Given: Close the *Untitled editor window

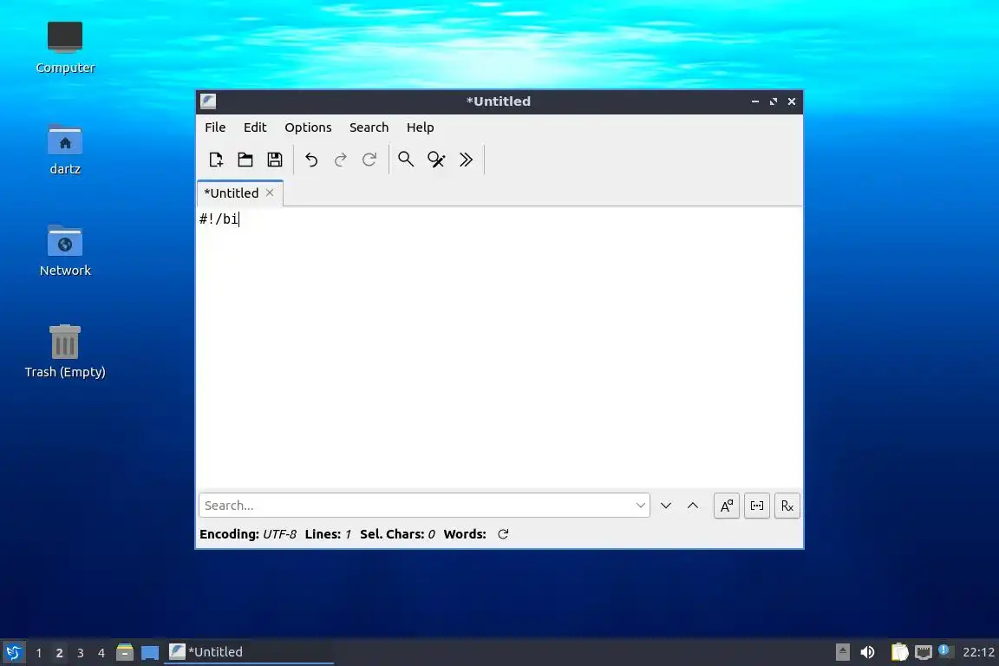Looking at the screenshot, I should tap(792, 101).
